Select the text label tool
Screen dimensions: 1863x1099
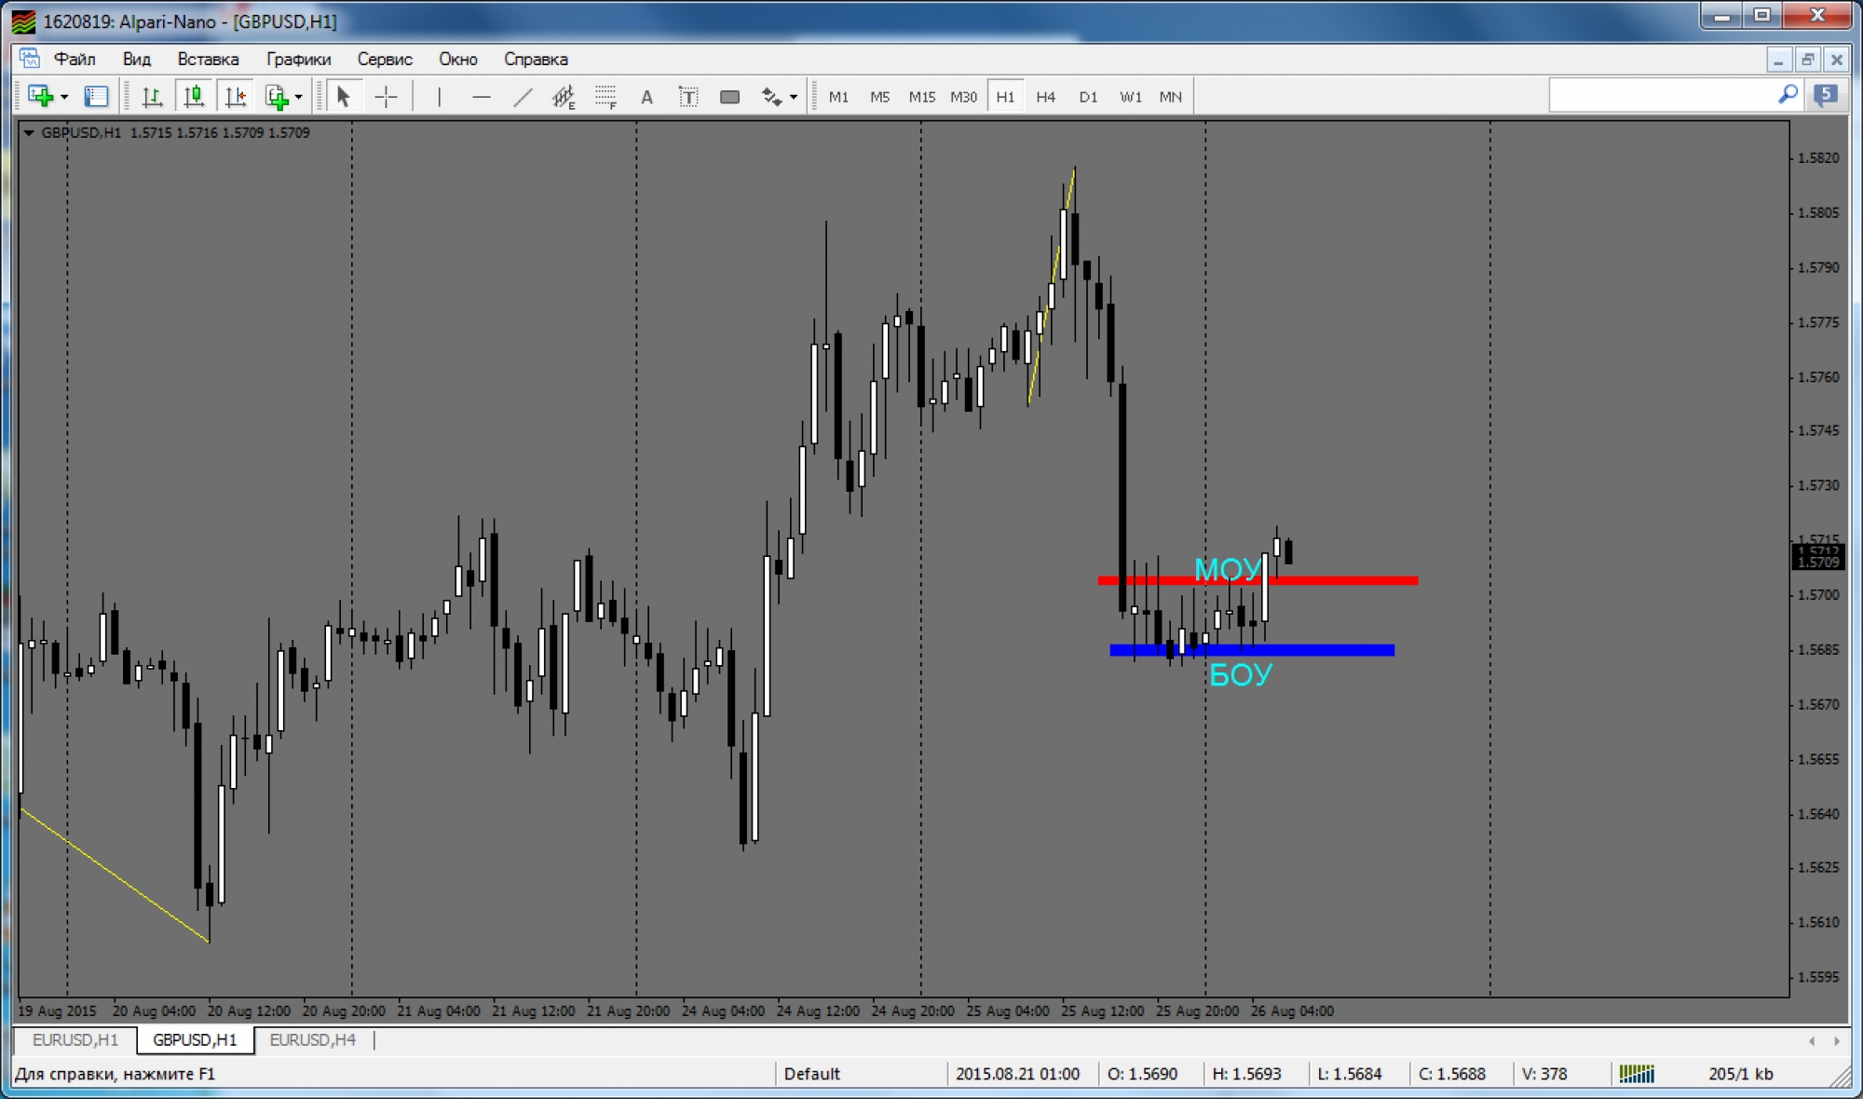[x=688, y=97]
